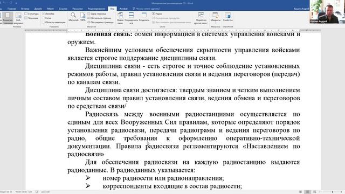Switch to read mode in status bar
The image size is (345, 194).
pyautogui.click(x=300, y=192)
